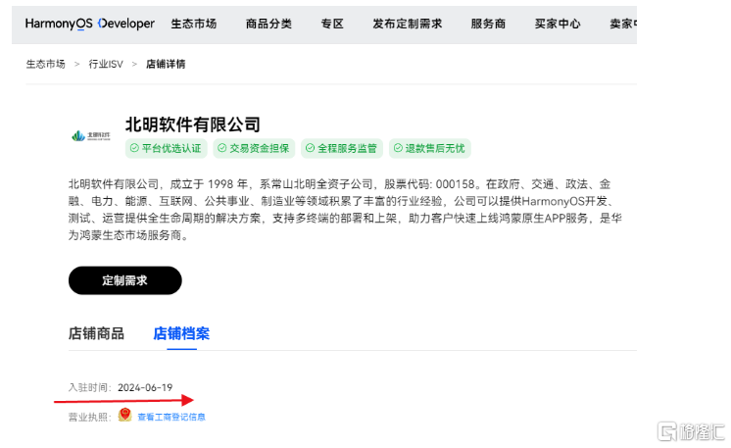
Task: Go to the 专区 menu item
Action: (332, 24)
